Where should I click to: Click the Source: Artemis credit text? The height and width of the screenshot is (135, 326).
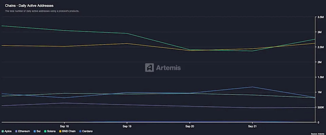click(x=317, y=134)
